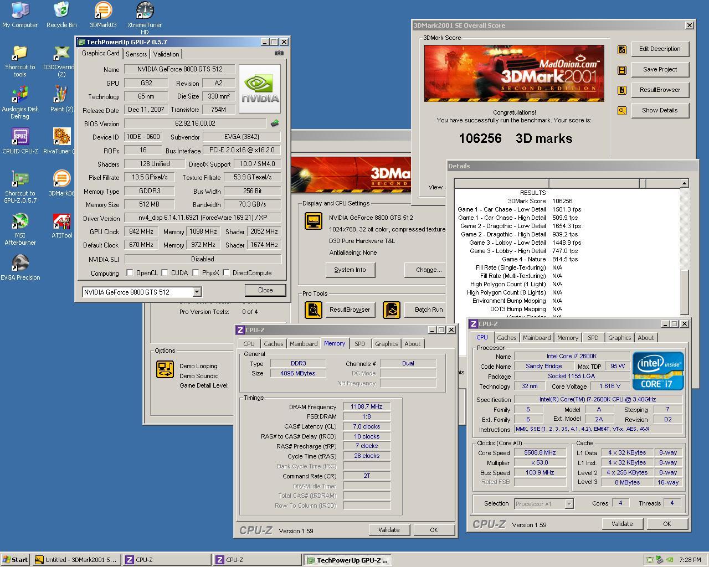The width and height of the screenshot is (709, 567).
Task: Click the System Info button in 3DMark
Action: tap(350, 270)
